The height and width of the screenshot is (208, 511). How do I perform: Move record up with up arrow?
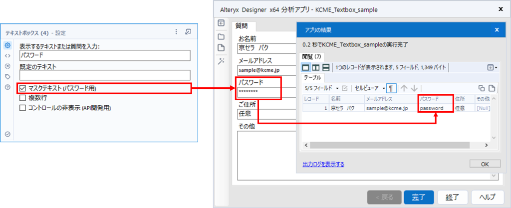pyautogui.click(x=404, y=88)
